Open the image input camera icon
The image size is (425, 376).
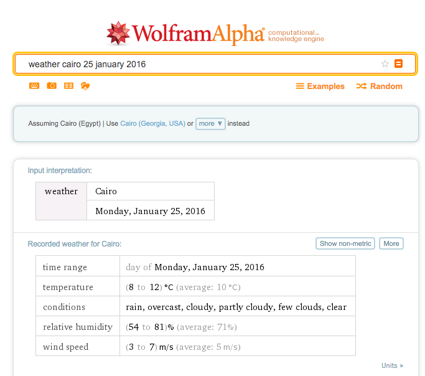[52, 86]
